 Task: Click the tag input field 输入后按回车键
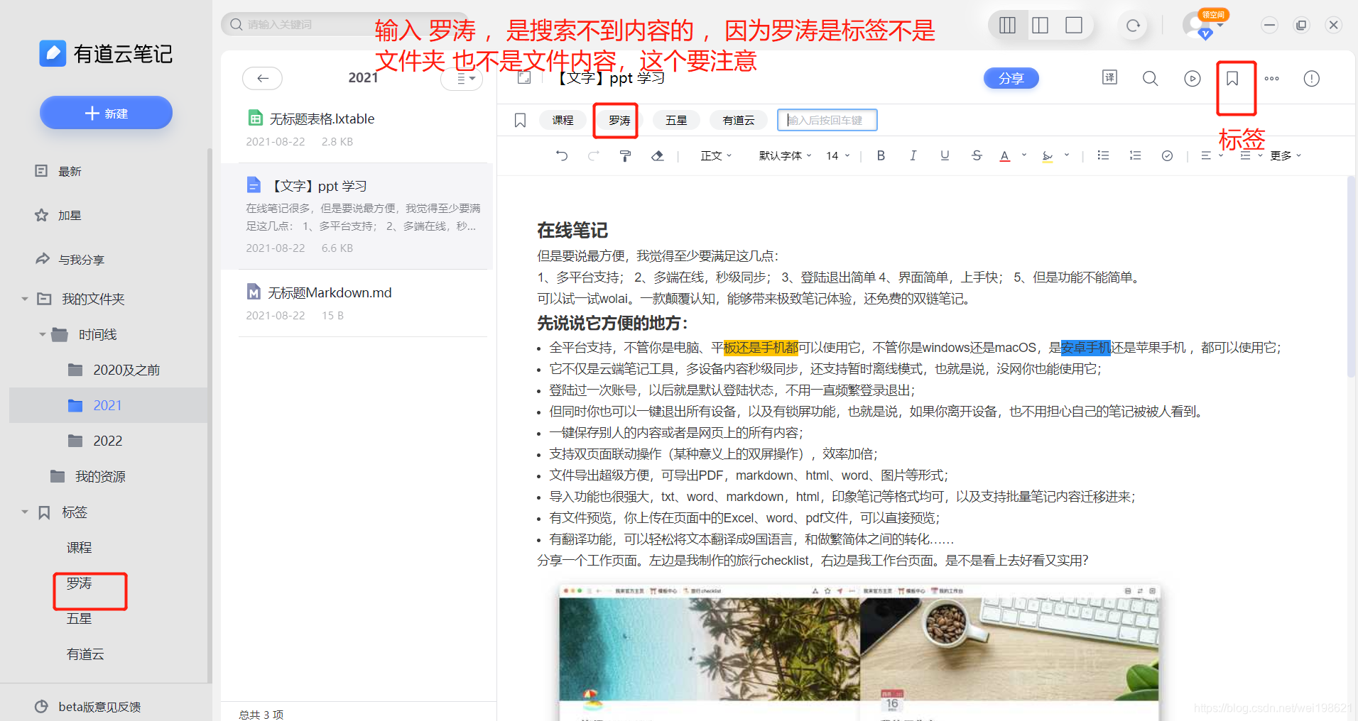827,120
